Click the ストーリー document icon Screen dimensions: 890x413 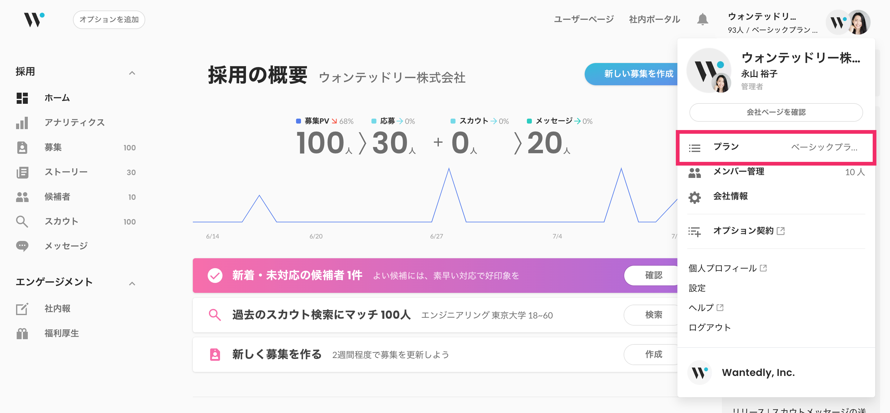(22, 172)
